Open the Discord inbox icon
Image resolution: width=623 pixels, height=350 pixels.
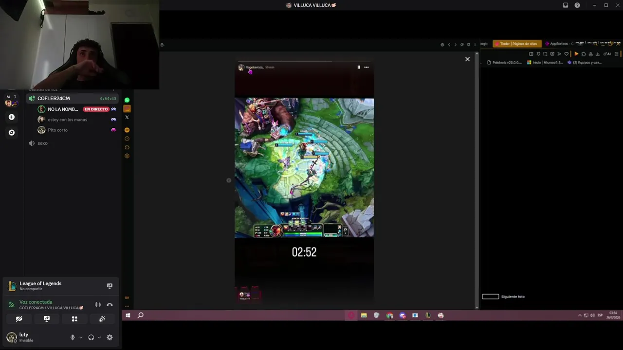point(566,5)
